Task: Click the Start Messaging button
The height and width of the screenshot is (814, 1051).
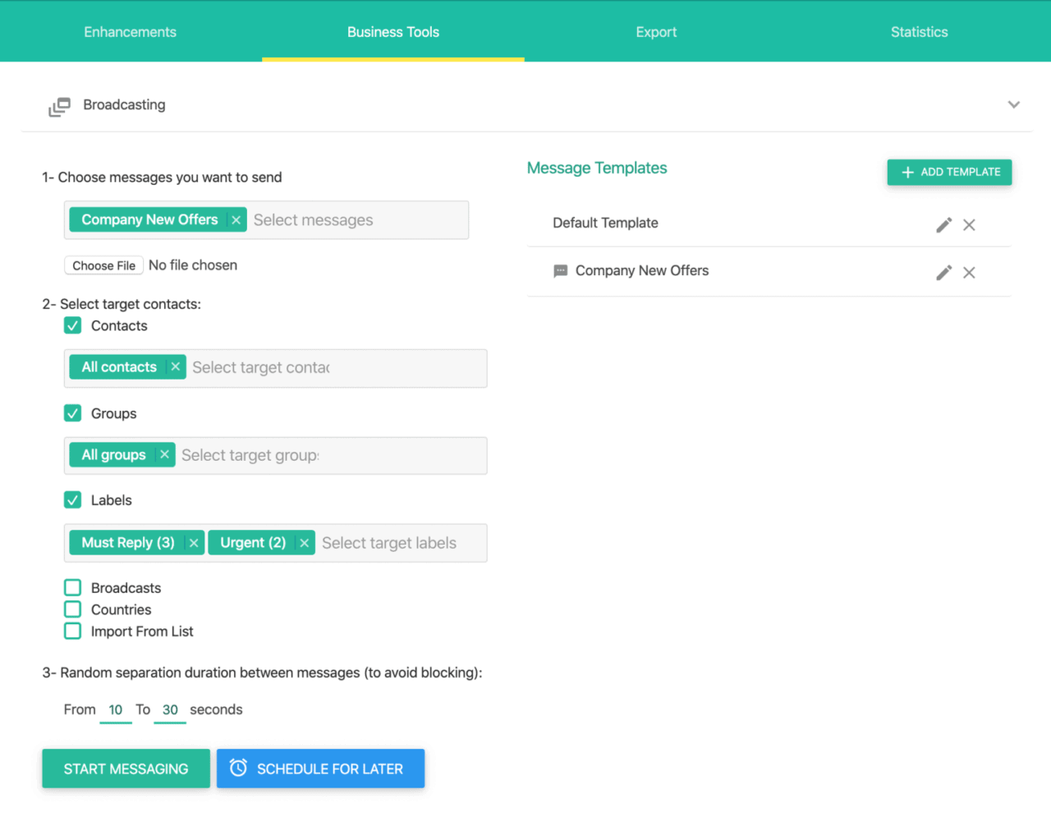Action: (126, 769)
